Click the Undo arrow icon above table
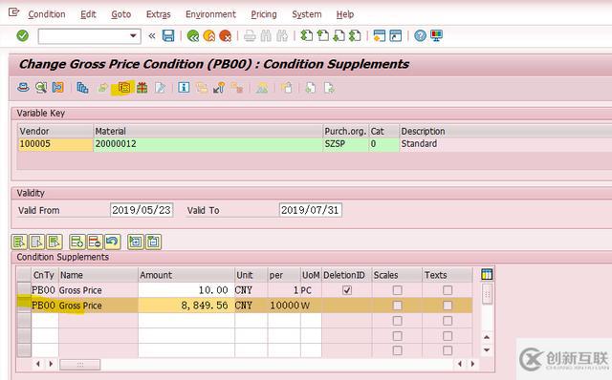The image size is (612, 380). tap(112, 242)
